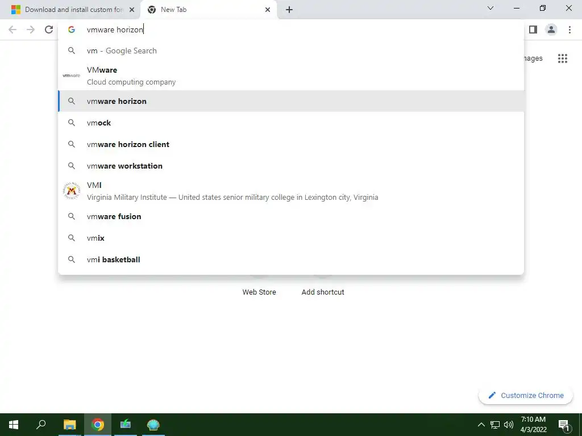Open the Customize Chrome button
The height and width of the screenshot is (436, 582).
(x=525, y=395)
